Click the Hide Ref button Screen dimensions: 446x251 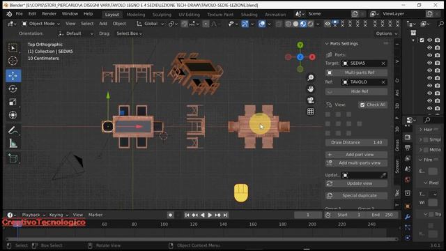(x=356, y=91)
